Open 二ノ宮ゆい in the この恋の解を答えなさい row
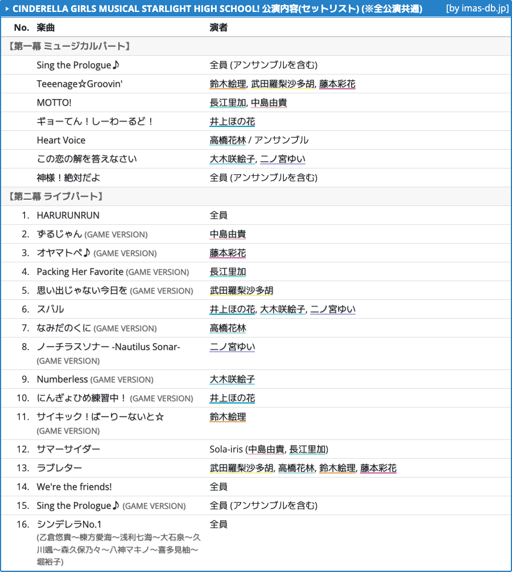 [283, 159]
